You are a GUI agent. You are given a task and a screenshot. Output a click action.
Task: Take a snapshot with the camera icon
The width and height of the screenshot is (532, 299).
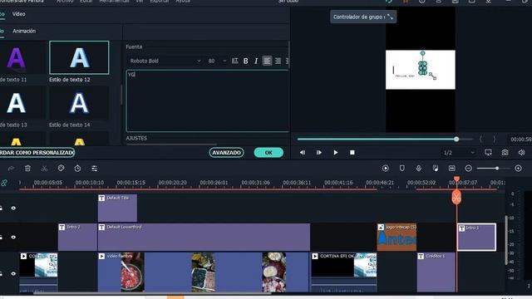[505, 153]
